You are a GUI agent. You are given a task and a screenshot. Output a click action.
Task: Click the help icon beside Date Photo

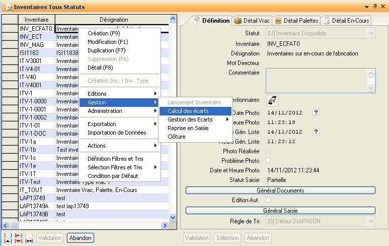coord(316,112)
